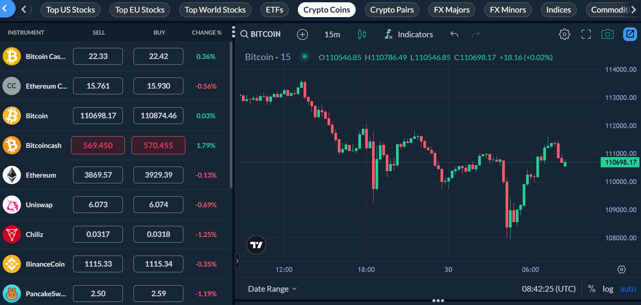
Task: Click the instrument list vertical scrollbar
Action: [231, 114]
